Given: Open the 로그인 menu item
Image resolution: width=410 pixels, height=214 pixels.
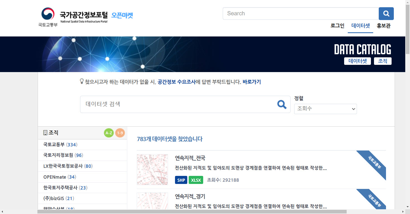Looking at the screenshot, I should tap(337, 26).
